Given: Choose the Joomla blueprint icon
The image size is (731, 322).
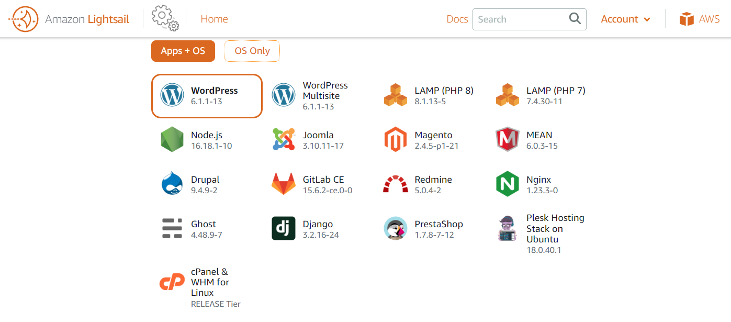Looking at the screenshot, I should (284, 139).
